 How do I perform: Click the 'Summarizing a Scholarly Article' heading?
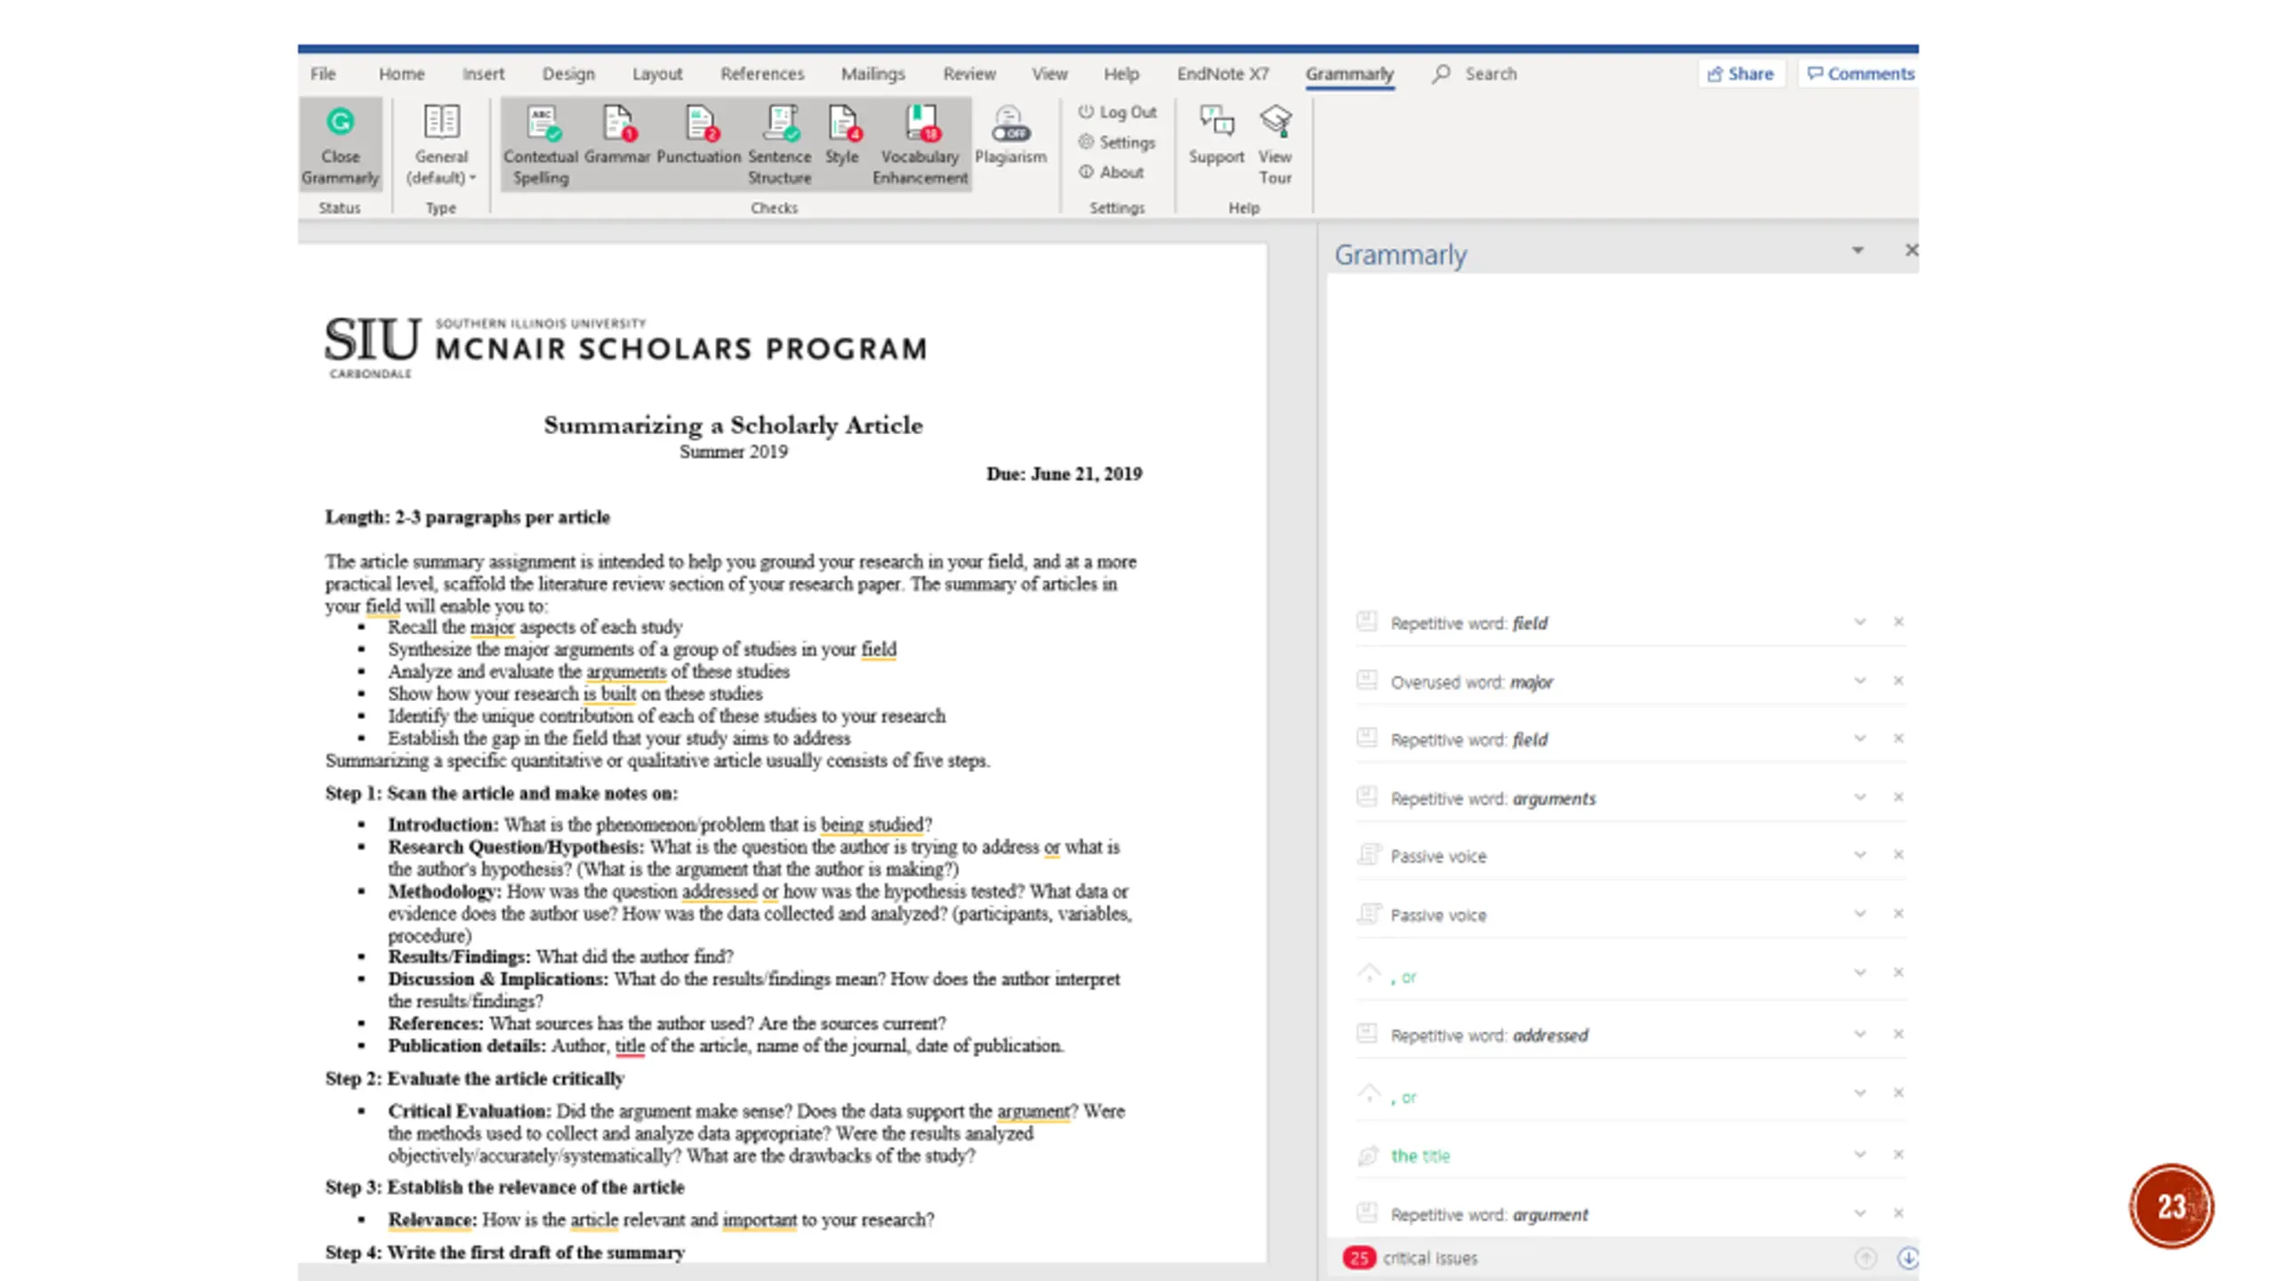point(733,425)
